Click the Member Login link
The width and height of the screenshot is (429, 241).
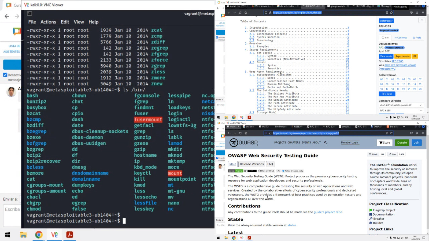click(x=349, y=143)
